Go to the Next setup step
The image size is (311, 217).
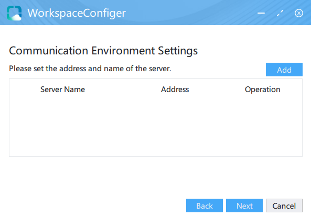[244, 205]
